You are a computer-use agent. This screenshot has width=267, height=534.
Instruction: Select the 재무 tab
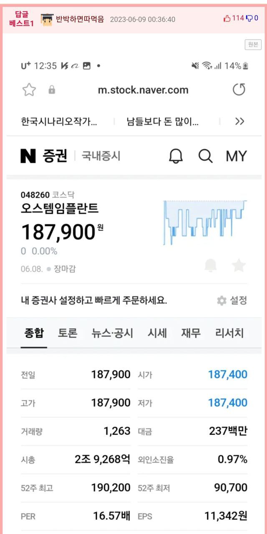pos(191,333)
